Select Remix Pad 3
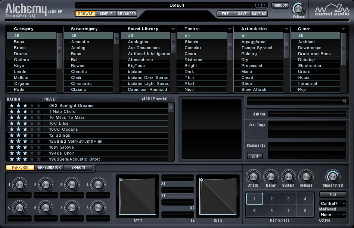The width and height of the screenshot is (354, 228). click(288, 199)
